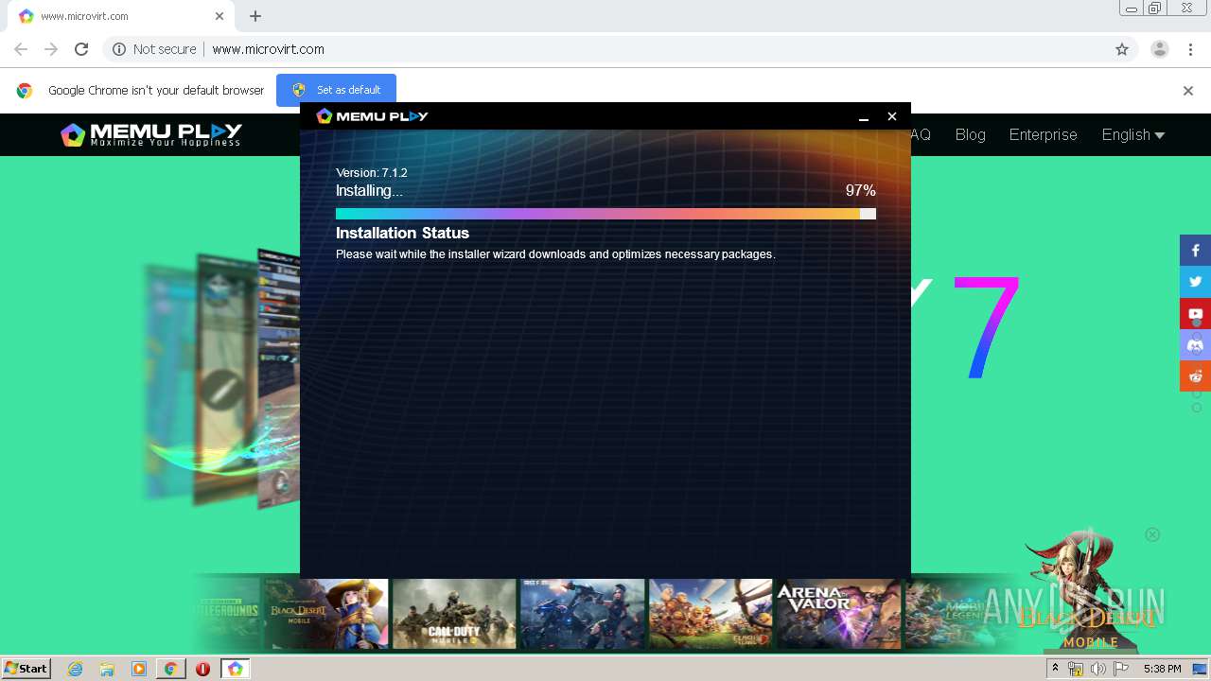The image size is (1211, 681).
Task: Click the 5:38 PM clock
Action: click(x=1162, y=669)
